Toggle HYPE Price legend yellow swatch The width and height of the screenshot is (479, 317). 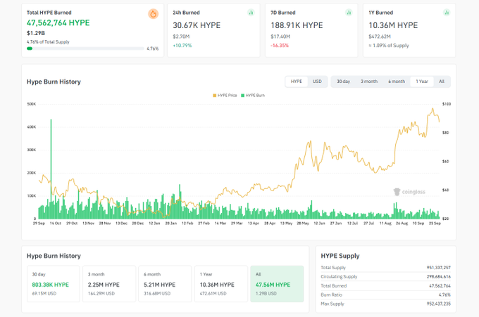click(214, 96)
